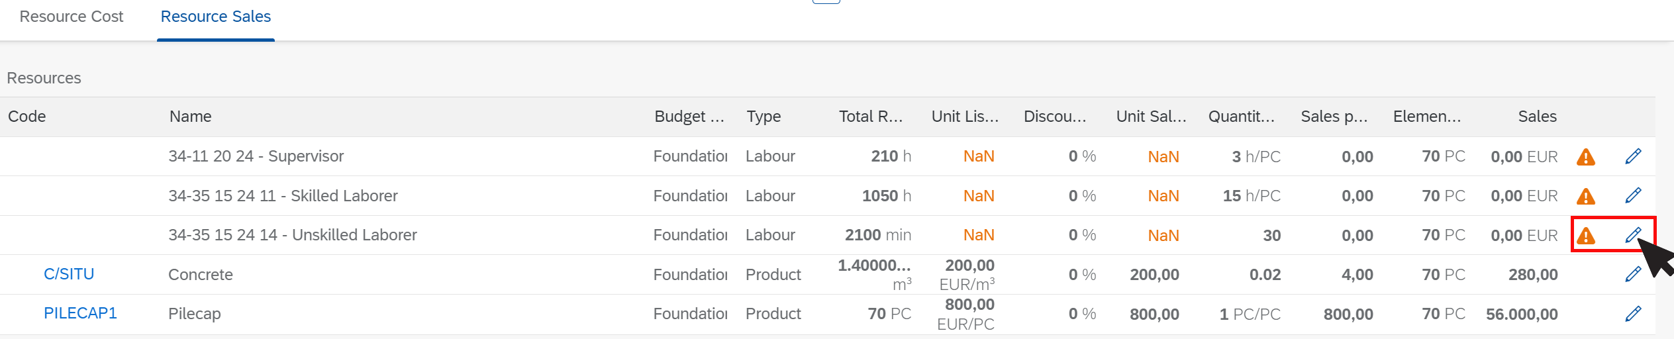The image size is (1674, 339).
Task: Edit the Supervisor resource row
Action: click(x=1633, y=156)
